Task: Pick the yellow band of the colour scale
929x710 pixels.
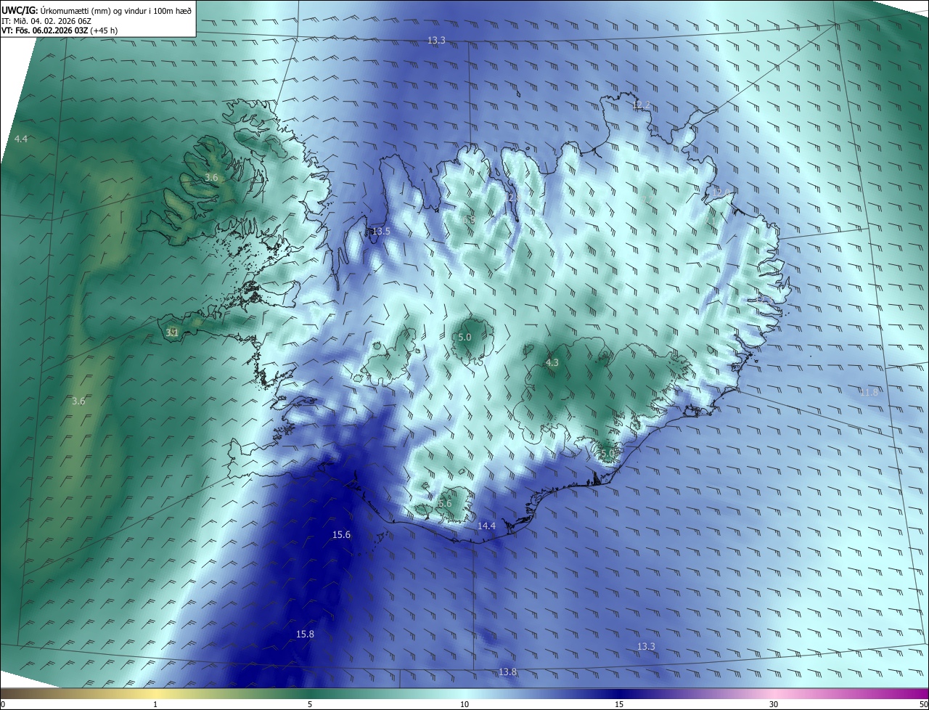Action: tap(156, 694)
